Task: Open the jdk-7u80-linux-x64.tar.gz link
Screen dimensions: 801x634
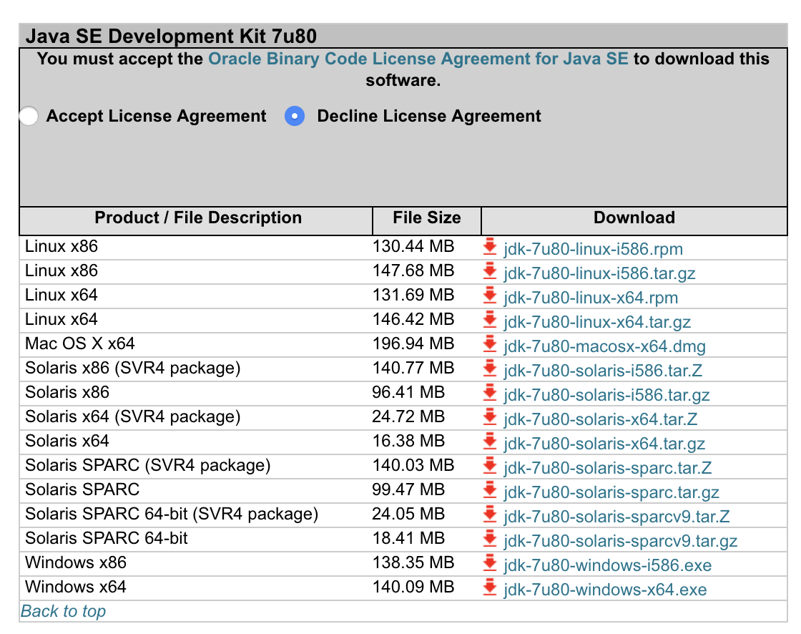Action: 597,322
